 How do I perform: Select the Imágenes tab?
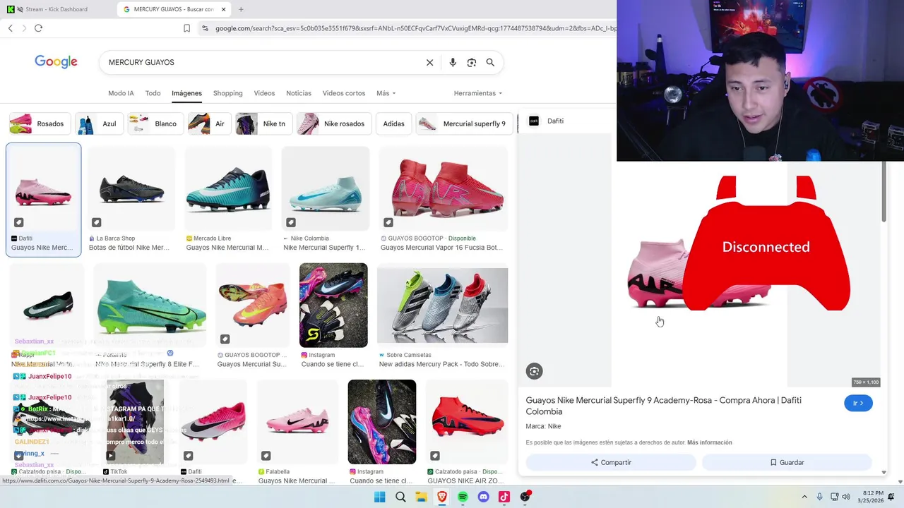pos(186,93)
